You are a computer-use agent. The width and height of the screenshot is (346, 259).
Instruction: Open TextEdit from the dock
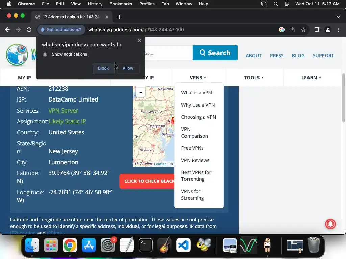coord(127,245)
